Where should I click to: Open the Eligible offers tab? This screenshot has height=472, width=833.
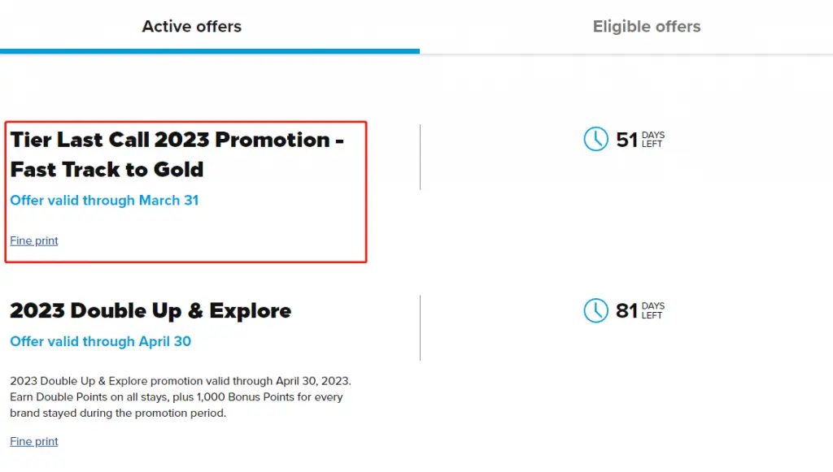[x=647, y=27]
